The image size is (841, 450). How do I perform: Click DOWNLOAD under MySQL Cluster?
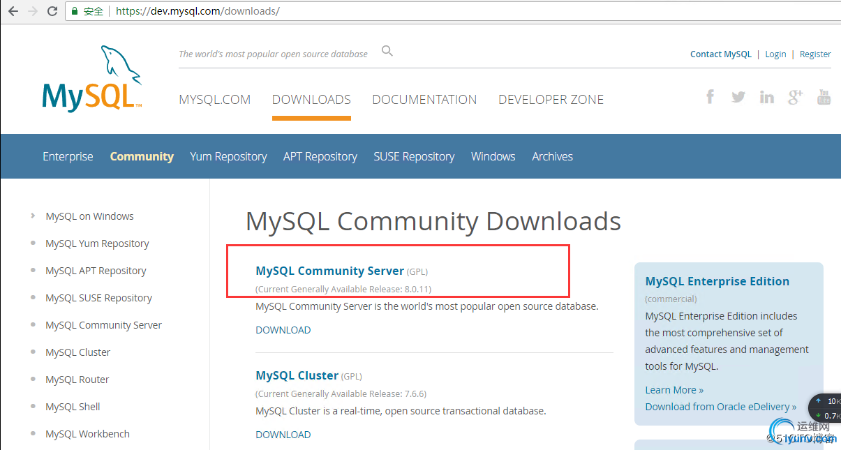point(283,435)
